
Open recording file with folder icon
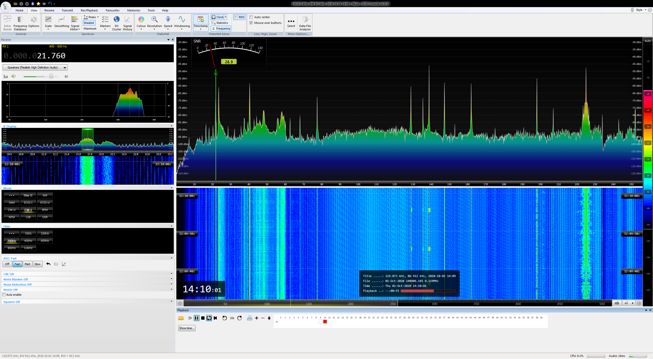pyautogui.click(x=181, y=318)
